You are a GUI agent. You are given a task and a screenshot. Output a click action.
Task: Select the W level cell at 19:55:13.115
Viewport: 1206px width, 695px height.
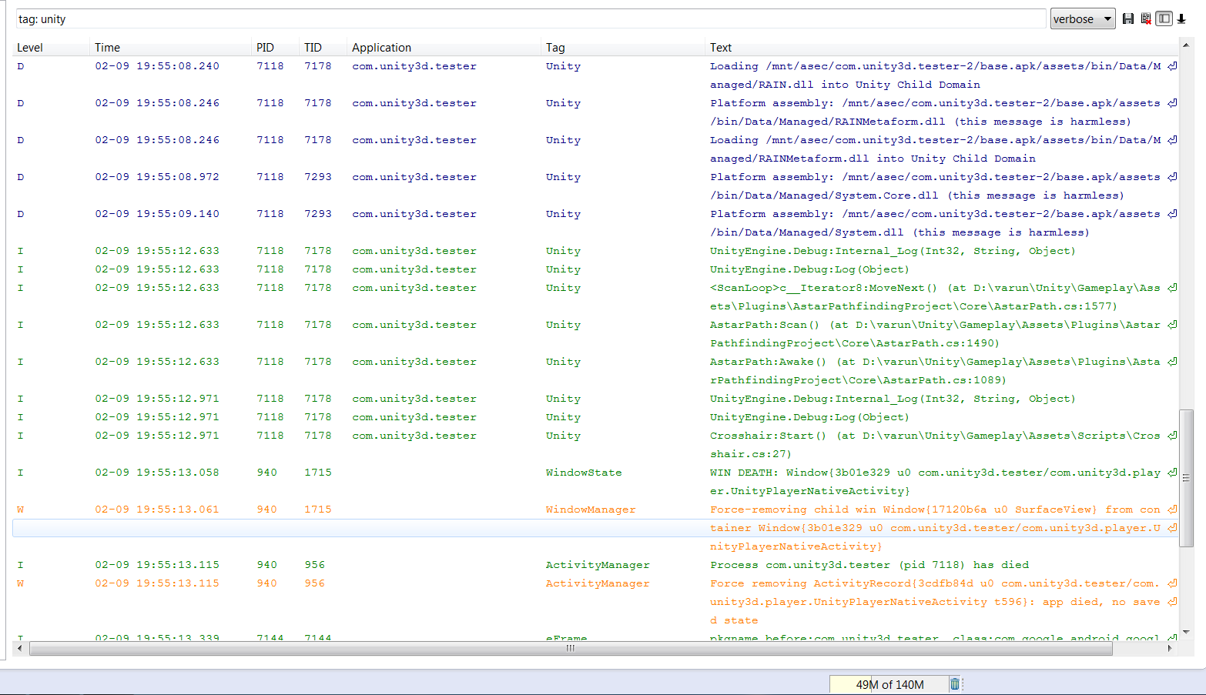21,583
